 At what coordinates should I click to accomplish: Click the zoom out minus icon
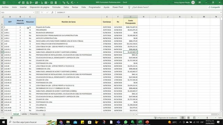pyautogui.click(x=199, y=118)
